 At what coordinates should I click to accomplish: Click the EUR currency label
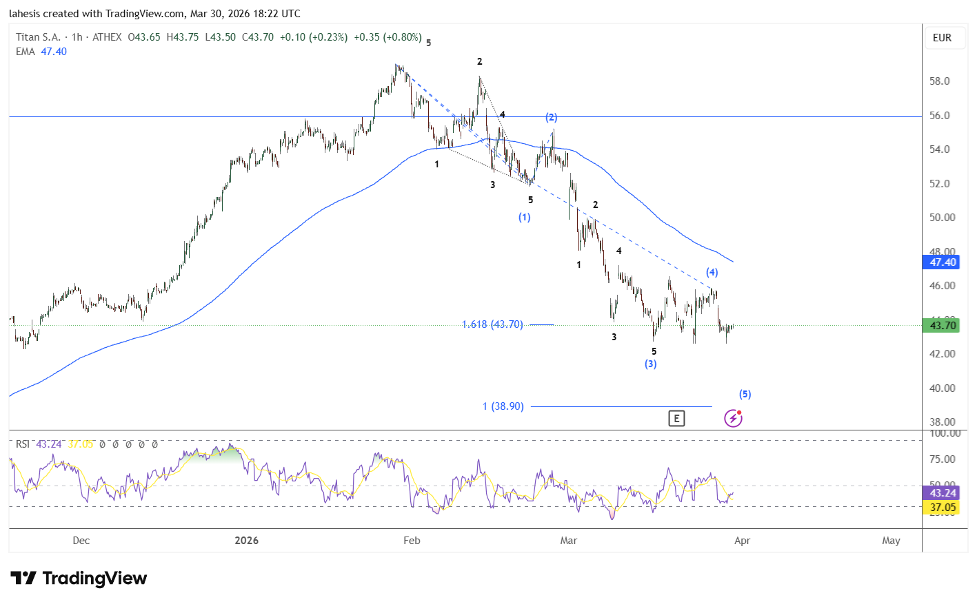pyautogui.click(x=942, y=38)
